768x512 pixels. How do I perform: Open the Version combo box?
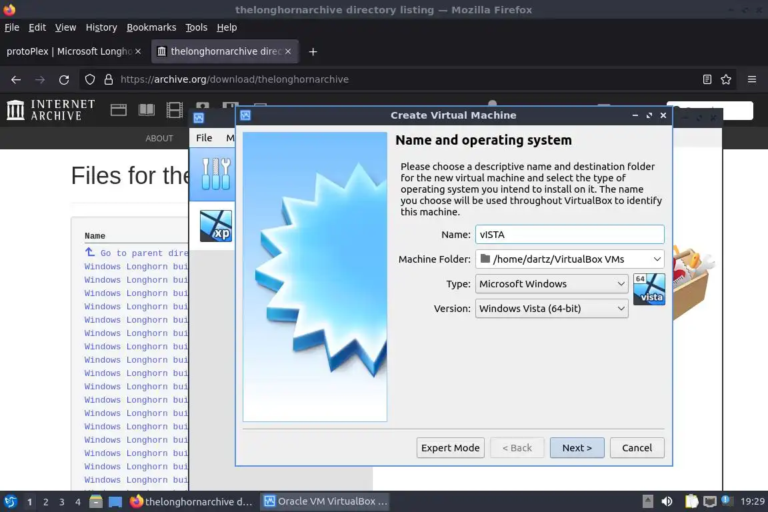(x=551, y=309)
